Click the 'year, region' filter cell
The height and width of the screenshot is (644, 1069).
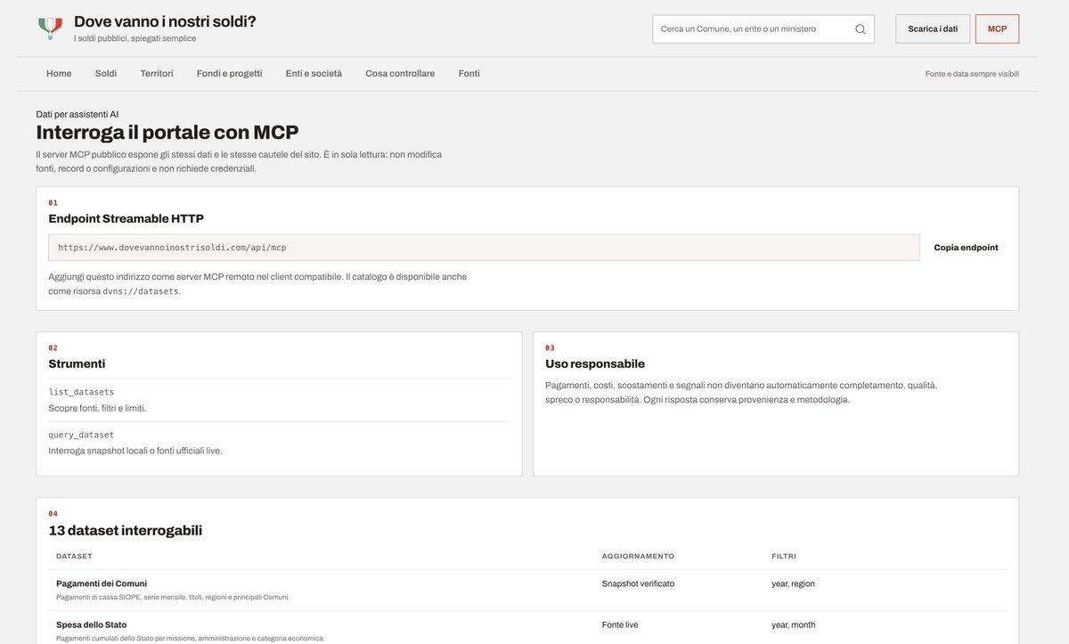coord(793,583)
